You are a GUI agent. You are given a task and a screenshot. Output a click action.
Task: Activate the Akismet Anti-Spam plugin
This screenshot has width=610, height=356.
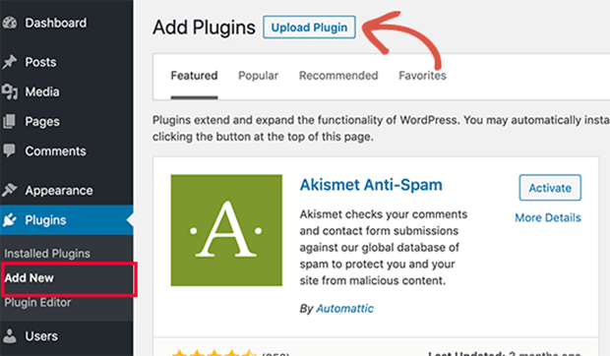[550, 188]
